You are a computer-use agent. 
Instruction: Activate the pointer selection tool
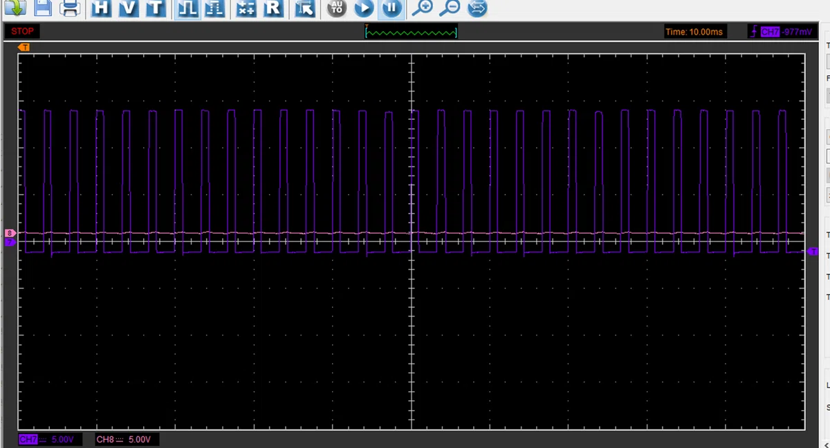pyautogui.click(x=304, y=8)
